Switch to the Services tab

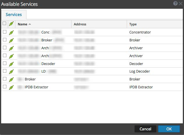[14, 15]
